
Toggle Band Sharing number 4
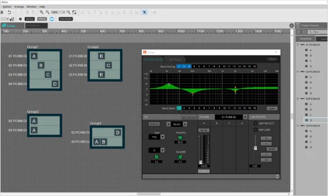click(194, 66)
